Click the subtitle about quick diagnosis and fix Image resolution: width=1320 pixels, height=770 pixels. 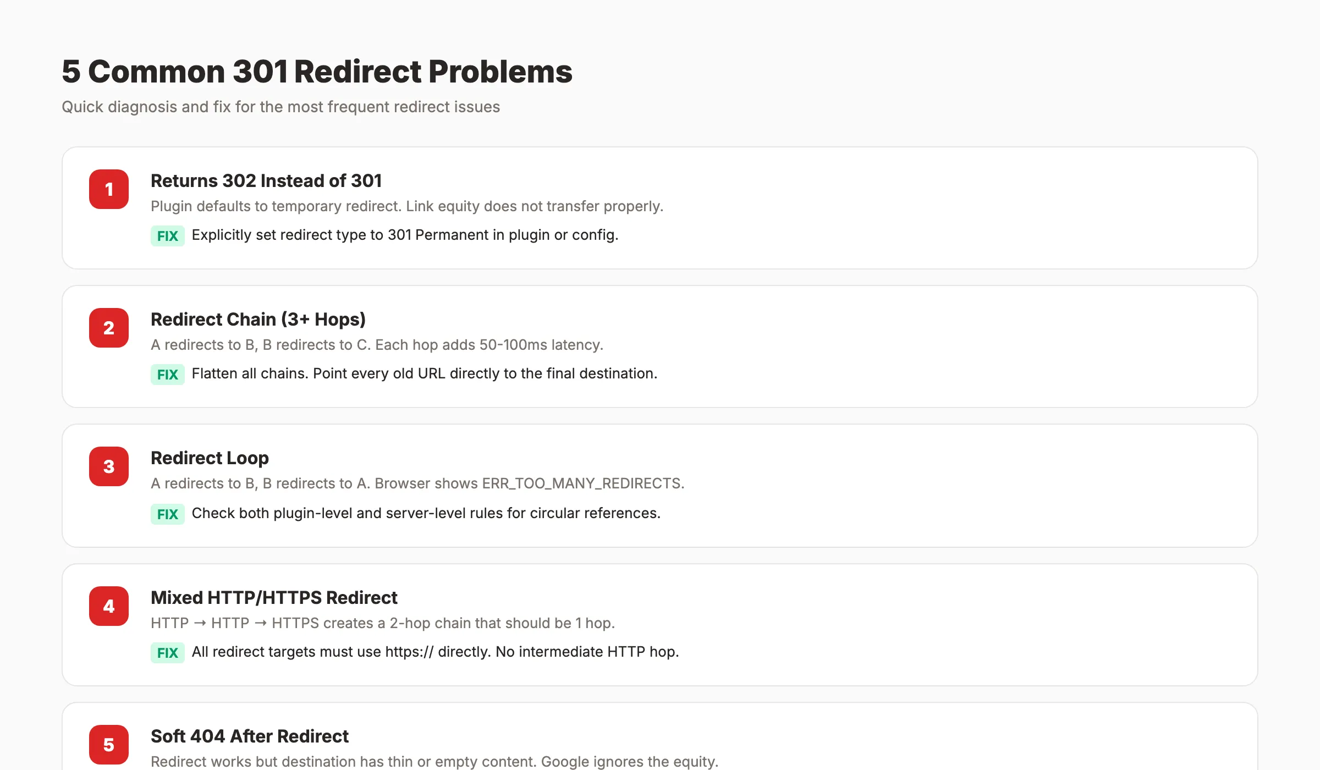(x=280, y=107)
